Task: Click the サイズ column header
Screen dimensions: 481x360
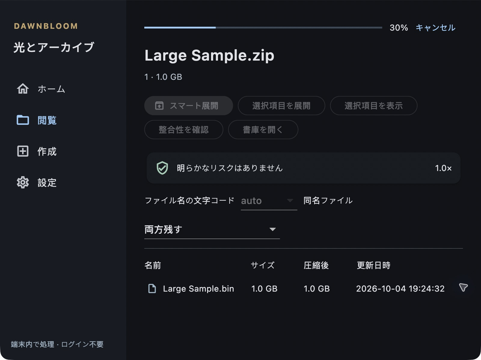Action: pyautogui.click(x=262, y=265)
